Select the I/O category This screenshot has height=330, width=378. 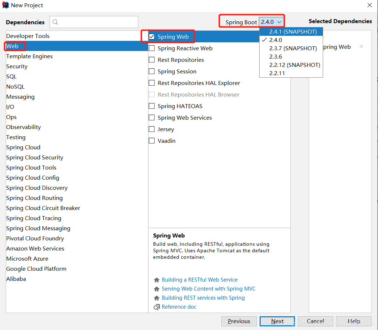point(77,107)
